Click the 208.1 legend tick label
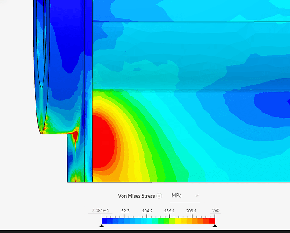This screenshot has height=233, width=290. pos(191,211)
